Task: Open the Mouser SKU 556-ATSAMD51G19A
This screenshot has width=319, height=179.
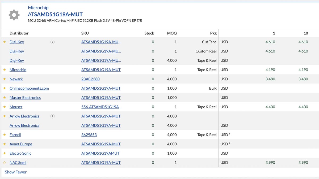Action: [101, 107]
